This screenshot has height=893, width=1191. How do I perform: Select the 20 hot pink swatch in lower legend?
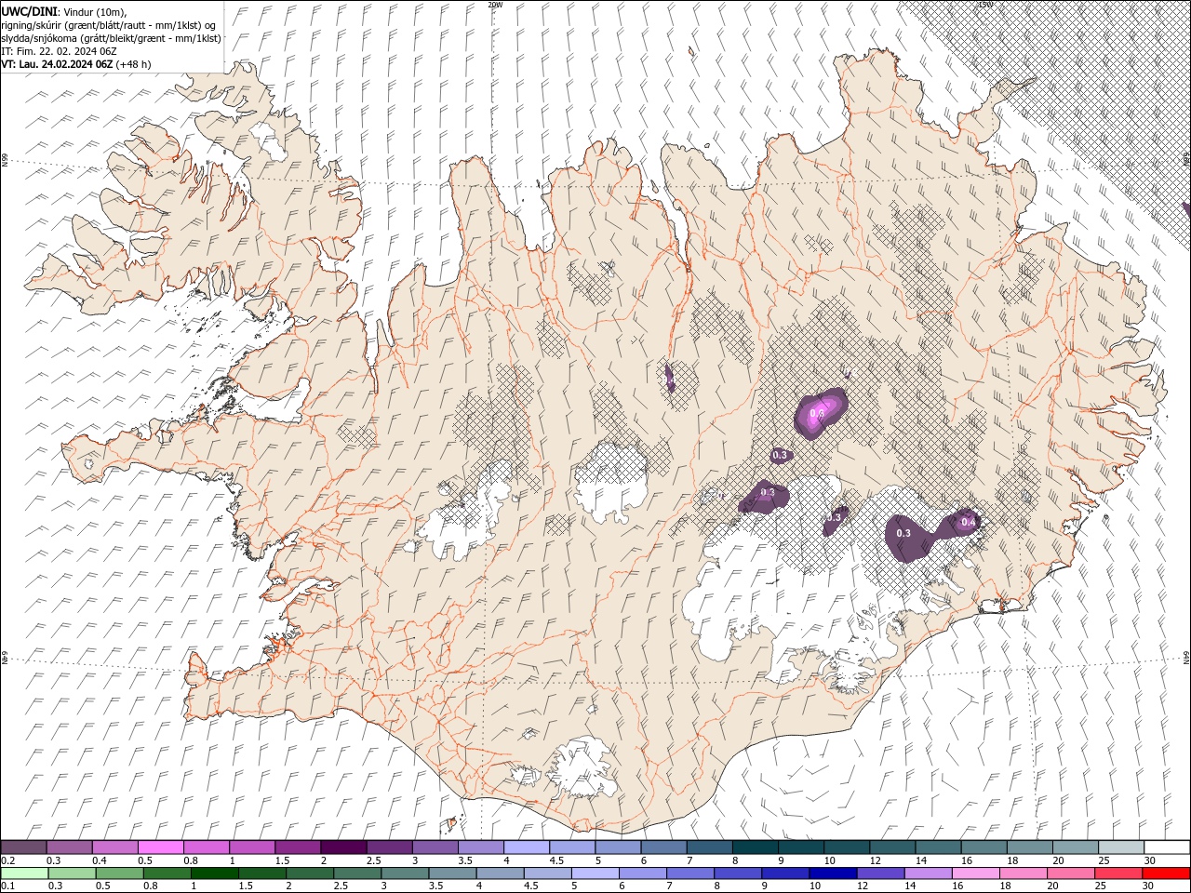pos(1071,873)
